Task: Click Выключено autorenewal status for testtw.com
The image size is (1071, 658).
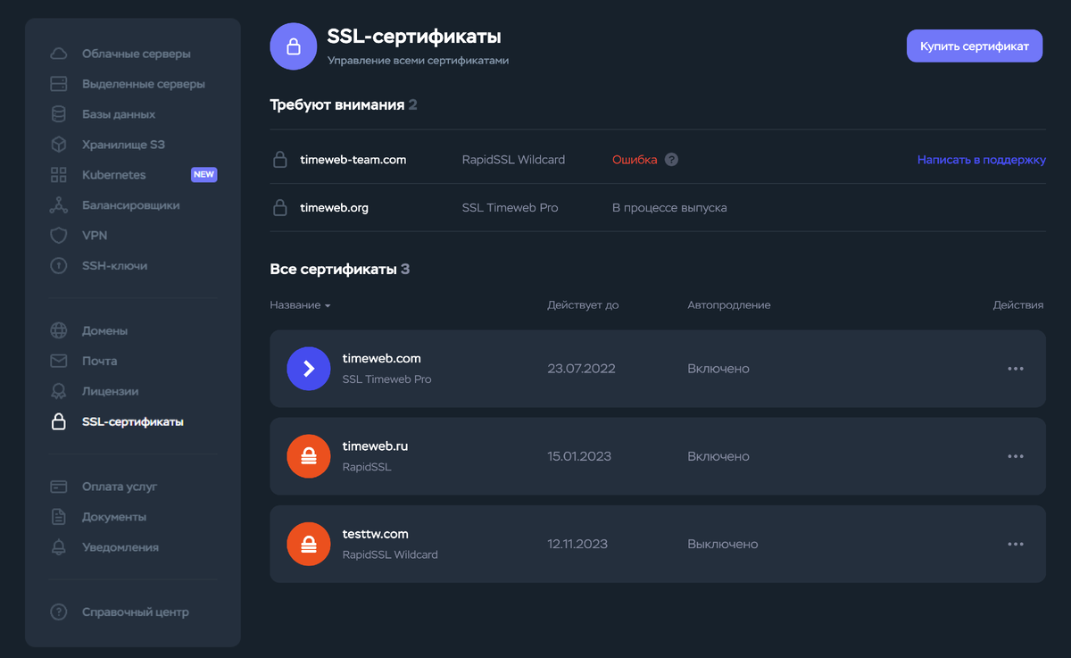Action: (723, 544)
